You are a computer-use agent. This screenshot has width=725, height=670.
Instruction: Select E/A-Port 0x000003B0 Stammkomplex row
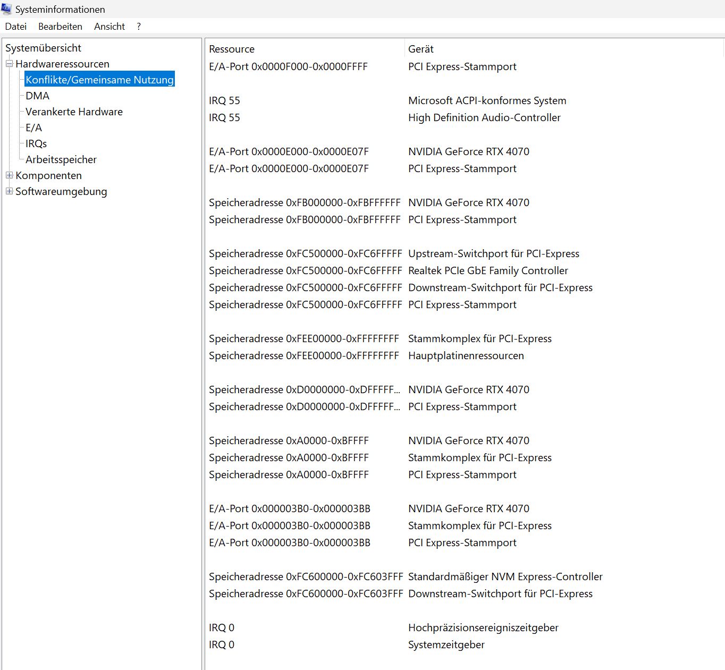465,525
